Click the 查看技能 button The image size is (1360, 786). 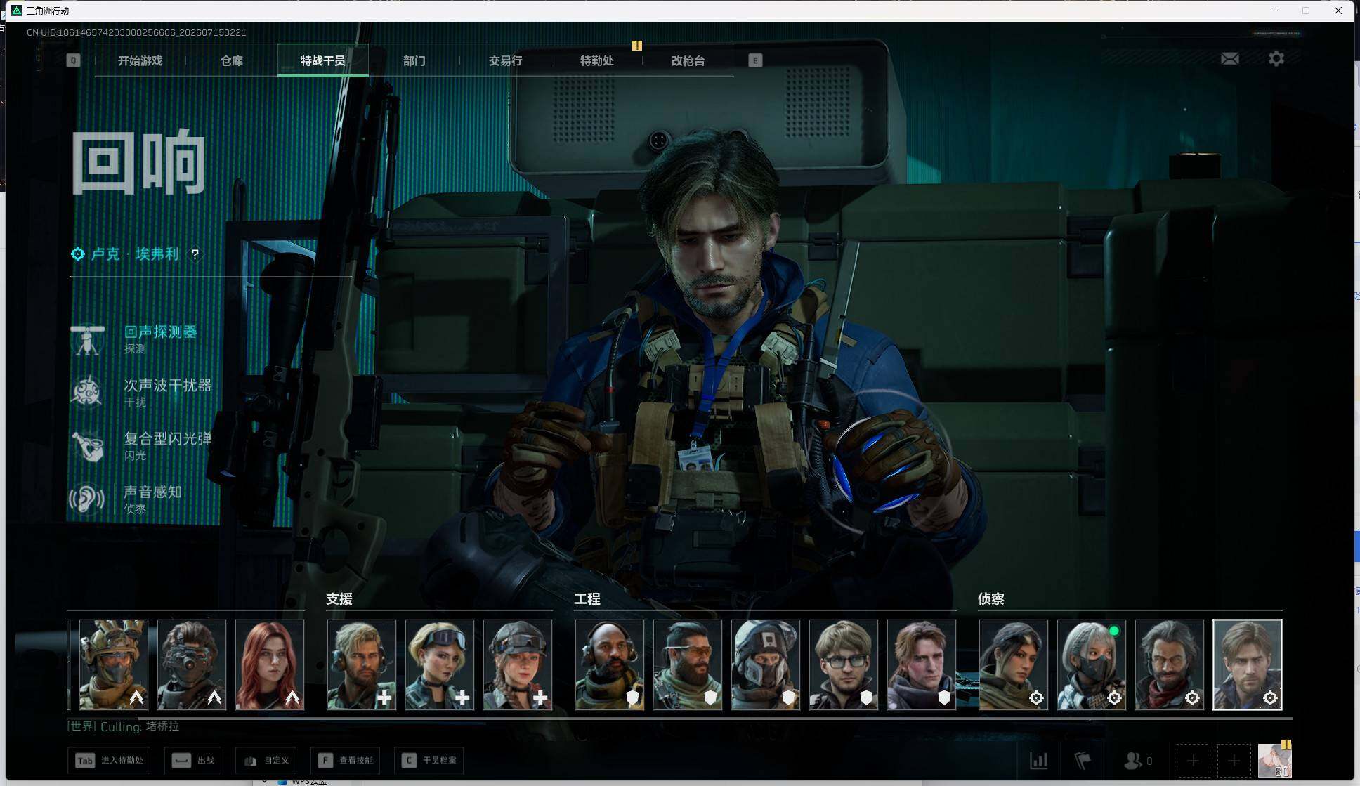pyautogui.click(x=346, y=761)
